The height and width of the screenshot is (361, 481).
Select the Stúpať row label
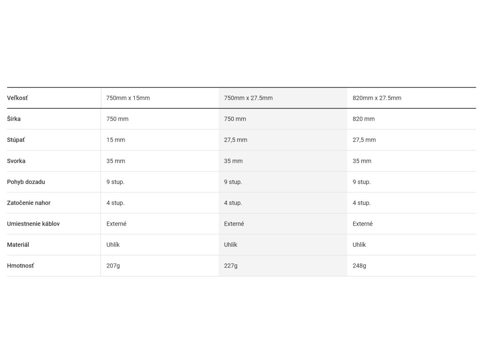click(16, 140)
